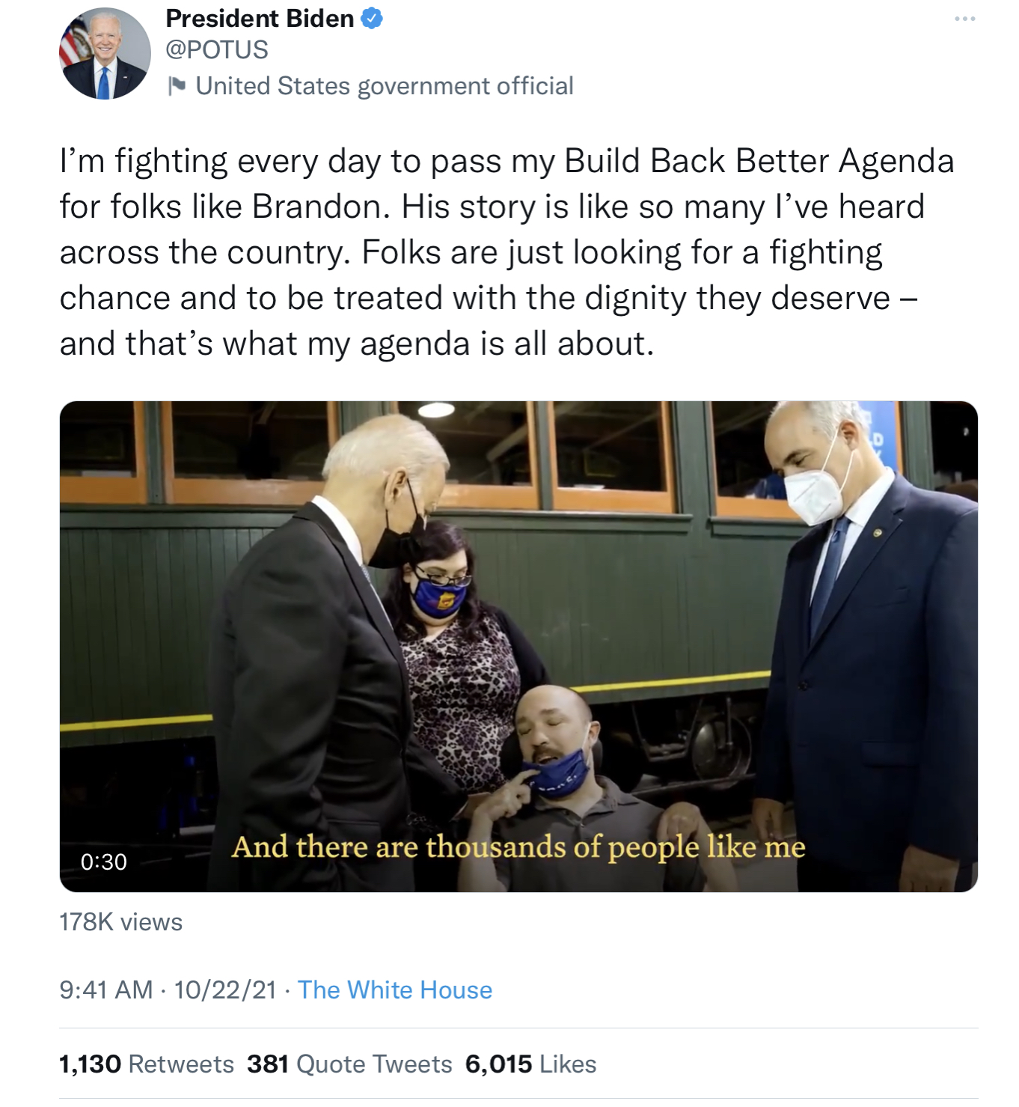Click the word Brandon in tweet text

pyautogui.click(x=316, y=207)
